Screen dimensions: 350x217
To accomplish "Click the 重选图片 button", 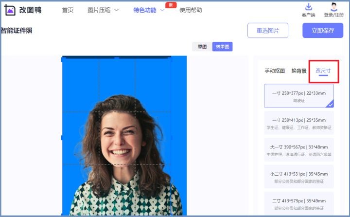I will click(267, 30).
